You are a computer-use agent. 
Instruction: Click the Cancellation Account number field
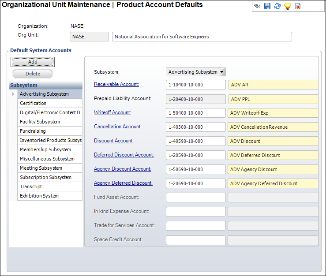click(x=196, y=127)
